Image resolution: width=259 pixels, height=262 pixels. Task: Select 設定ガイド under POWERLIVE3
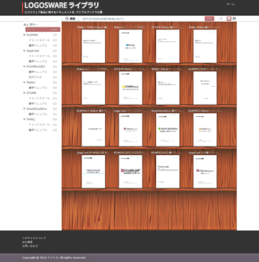(x=35, y=77)
